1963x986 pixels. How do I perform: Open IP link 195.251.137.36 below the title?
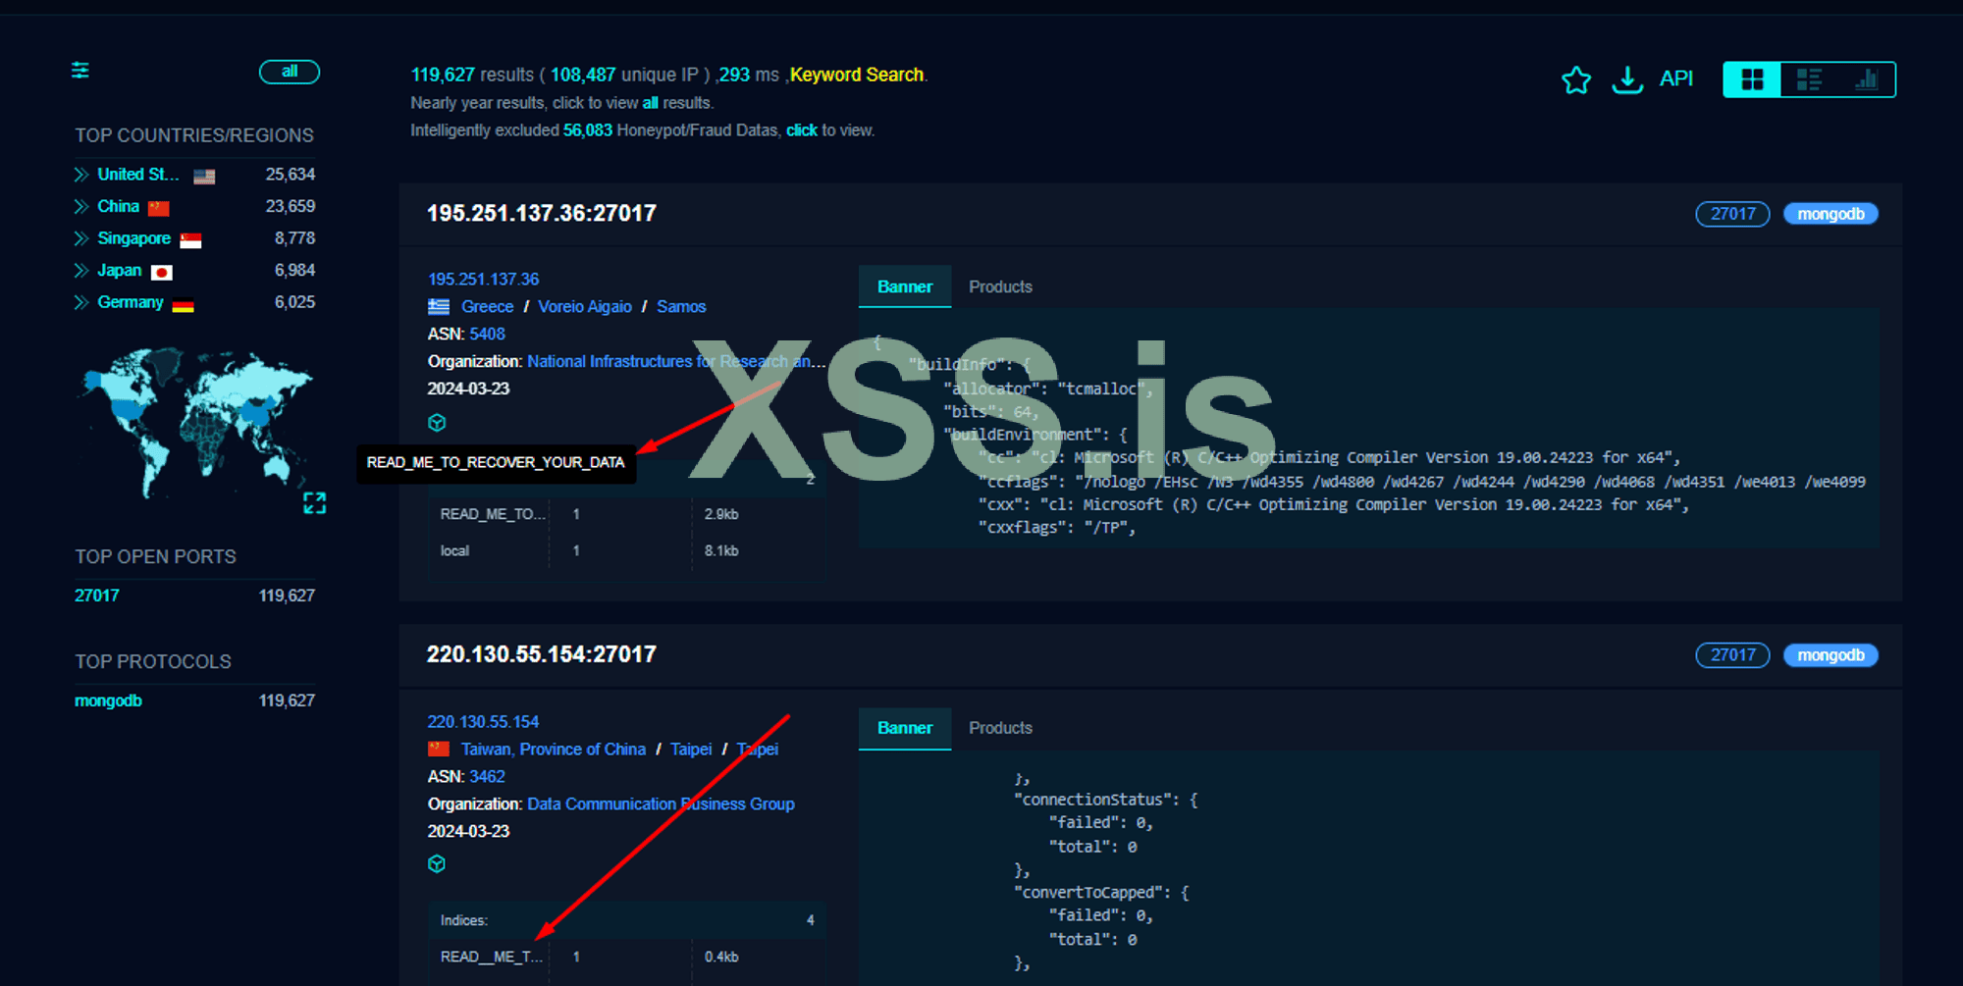483,280
